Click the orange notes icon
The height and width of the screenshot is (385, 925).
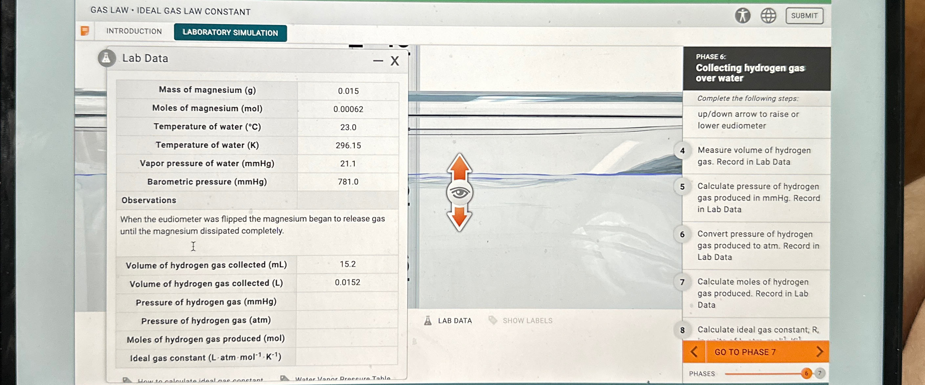coord(85,31)
